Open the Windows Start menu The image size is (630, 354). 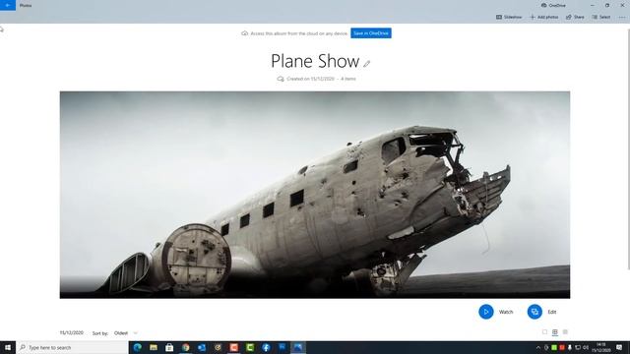[x=8, y=347]
